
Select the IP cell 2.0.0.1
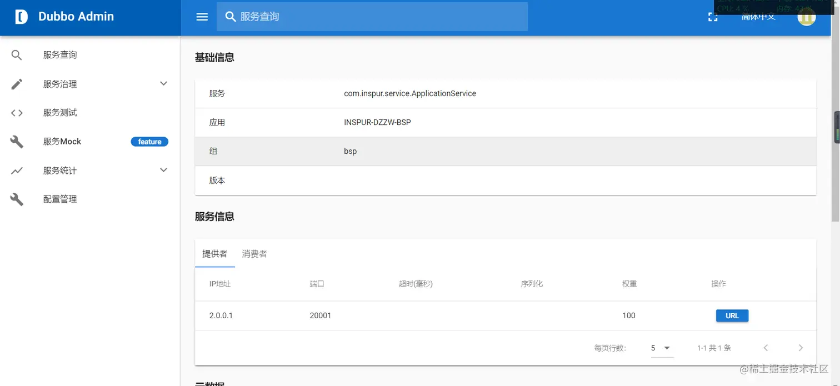tap(221, 315)
